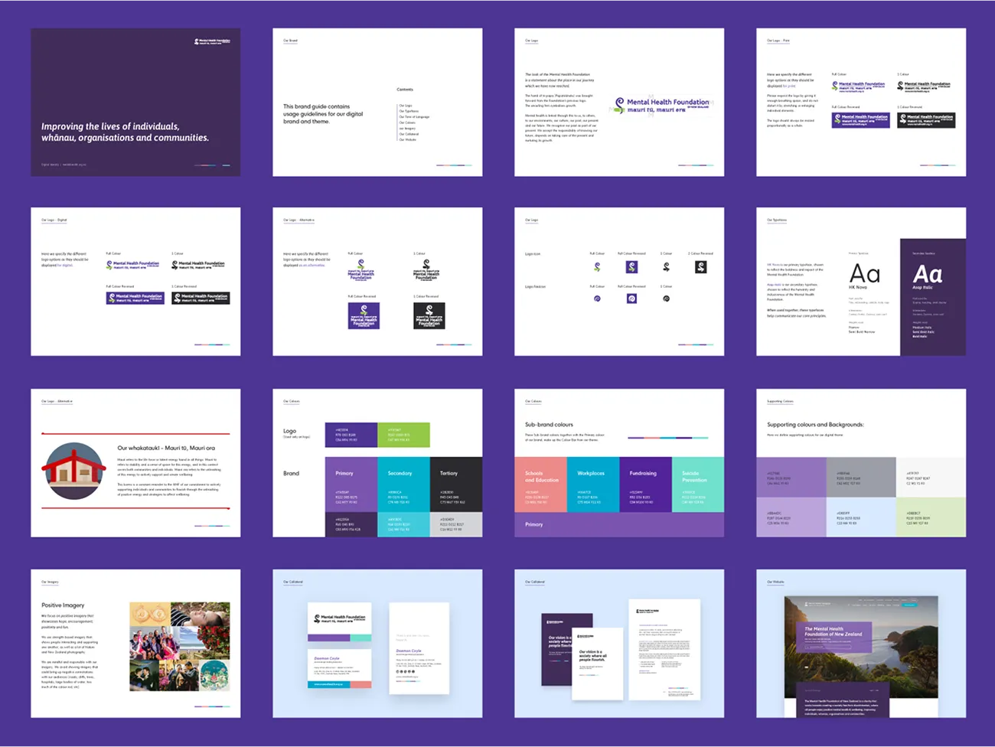Select the large Mental Health Foundation logo
Viewport: 995px width, 747px height.
click(x=663, y=106)
